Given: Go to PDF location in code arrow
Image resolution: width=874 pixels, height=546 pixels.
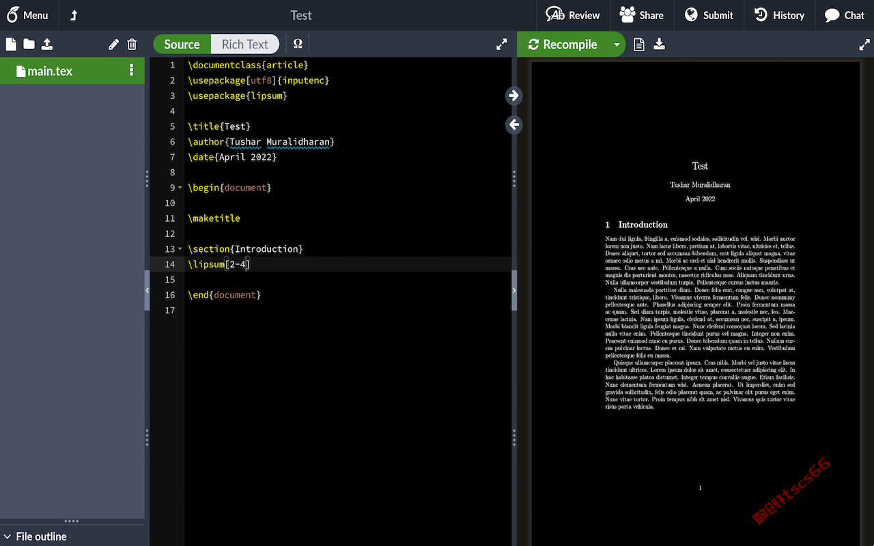Looking at the screenshot, I should point(514,125).
